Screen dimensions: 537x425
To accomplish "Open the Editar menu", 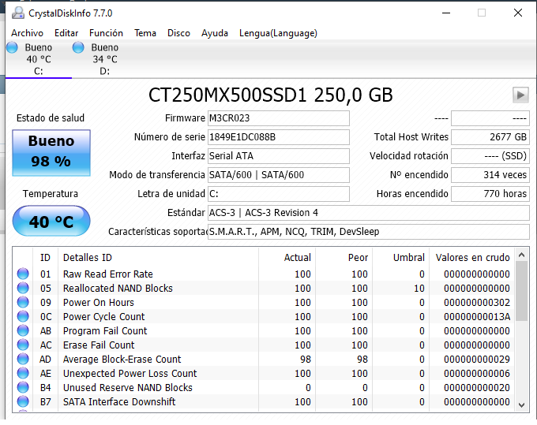I will (66, 33).
